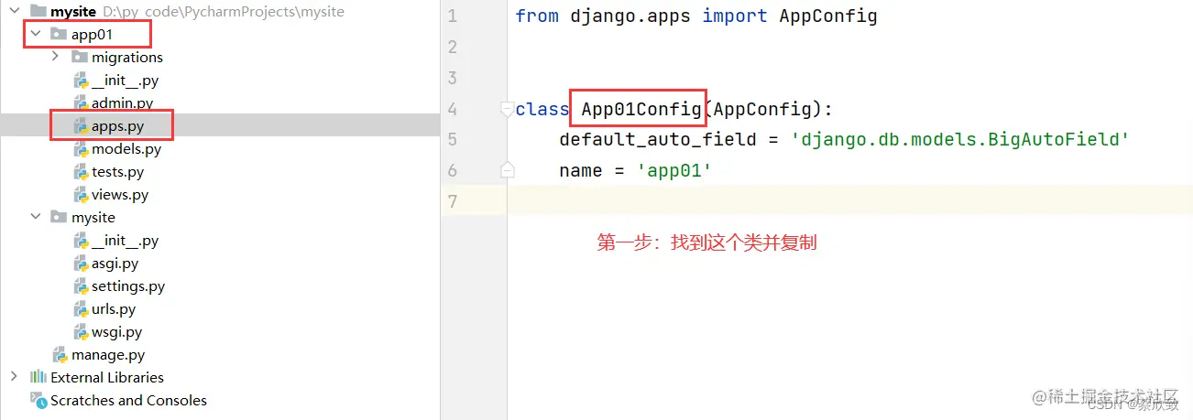Open asgi.py file
Image resolution: width=1193 pixels, height=420 pixels.
click(115, 264)
